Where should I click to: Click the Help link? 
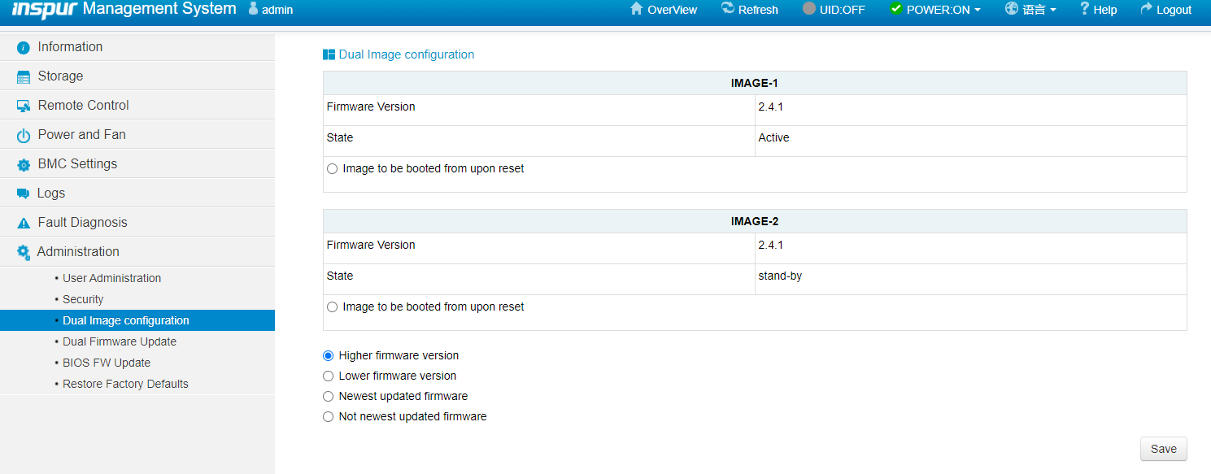pyautogui.click(x=1105, y=10)
